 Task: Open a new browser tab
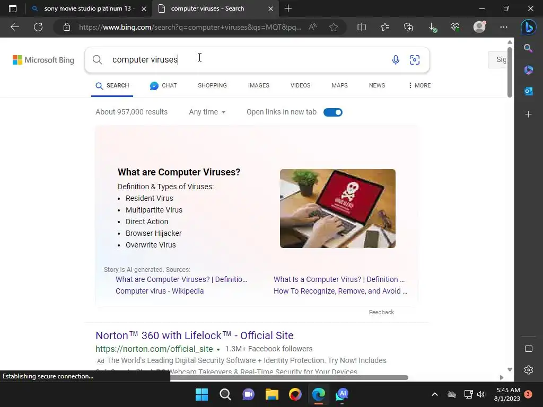coord(288,8)
